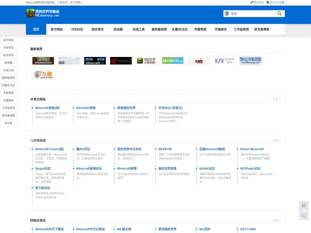The width and height of the screenshot is (311, 233).
Task: Click the submit website pencil link
Action: (257, 3)
